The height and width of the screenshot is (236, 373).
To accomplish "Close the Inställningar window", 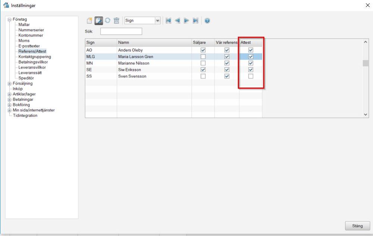I will pyautogui.click(x=367, y=5).
